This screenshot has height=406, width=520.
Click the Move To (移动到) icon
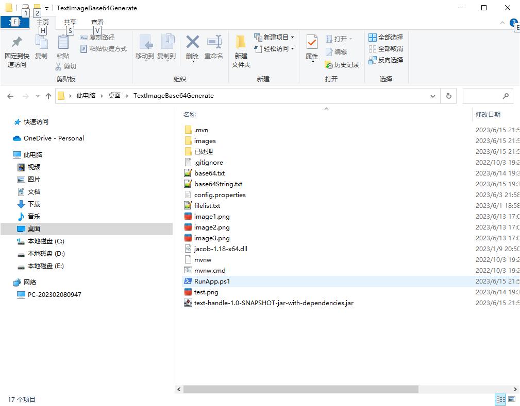click(x=145, y=42)
